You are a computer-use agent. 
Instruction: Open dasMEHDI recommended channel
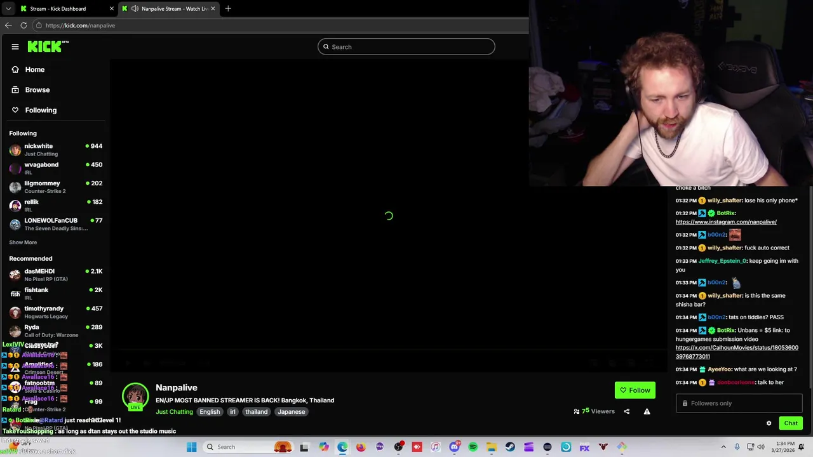(56, 274)
